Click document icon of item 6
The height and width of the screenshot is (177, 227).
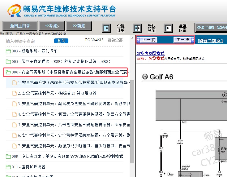tap(15, 135)
